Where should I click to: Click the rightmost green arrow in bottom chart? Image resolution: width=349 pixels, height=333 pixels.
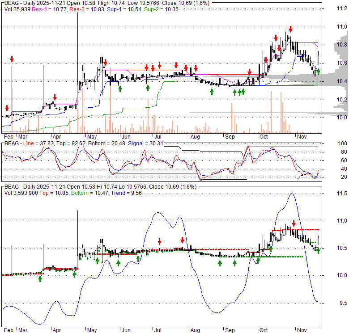point(318,250)
